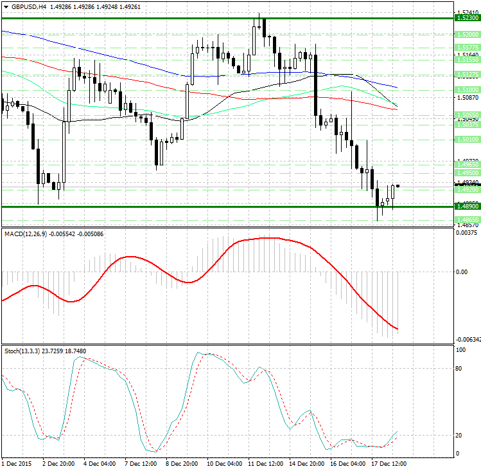The height and width of the screenshot is (471, 481).
Task: Select the 1.48900 support price label
Action: [466, 207]
